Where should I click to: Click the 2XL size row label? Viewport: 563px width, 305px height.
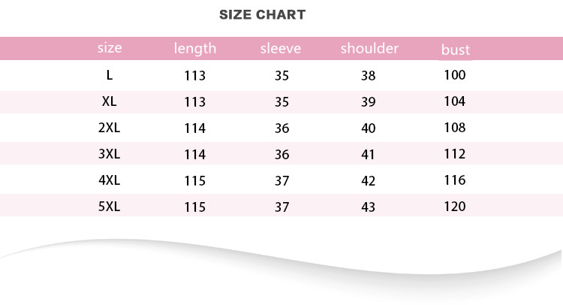110,128
